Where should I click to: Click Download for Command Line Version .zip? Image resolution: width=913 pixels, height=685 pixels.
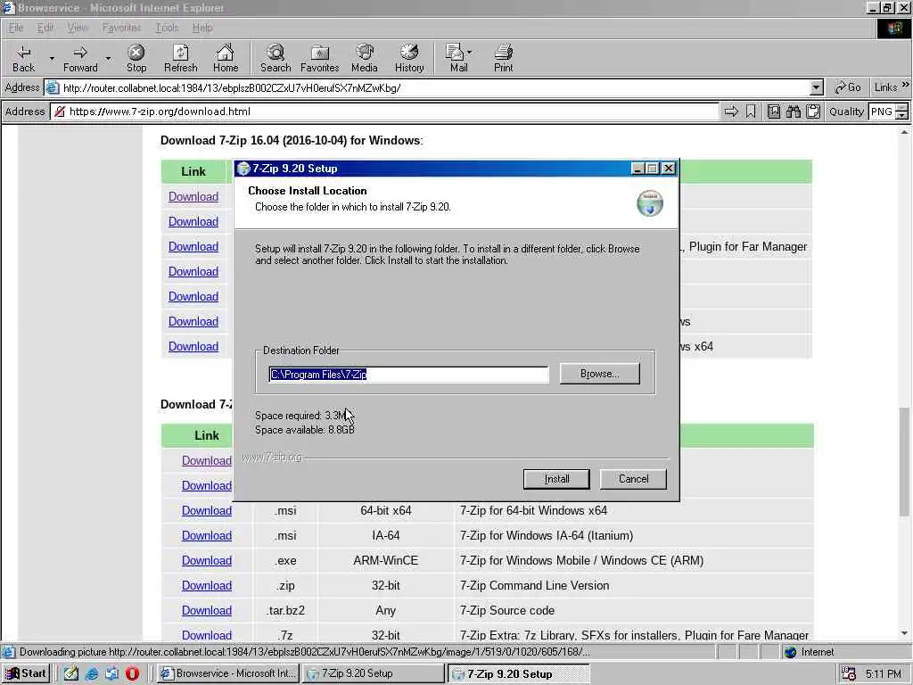click(x=207, y=585)
